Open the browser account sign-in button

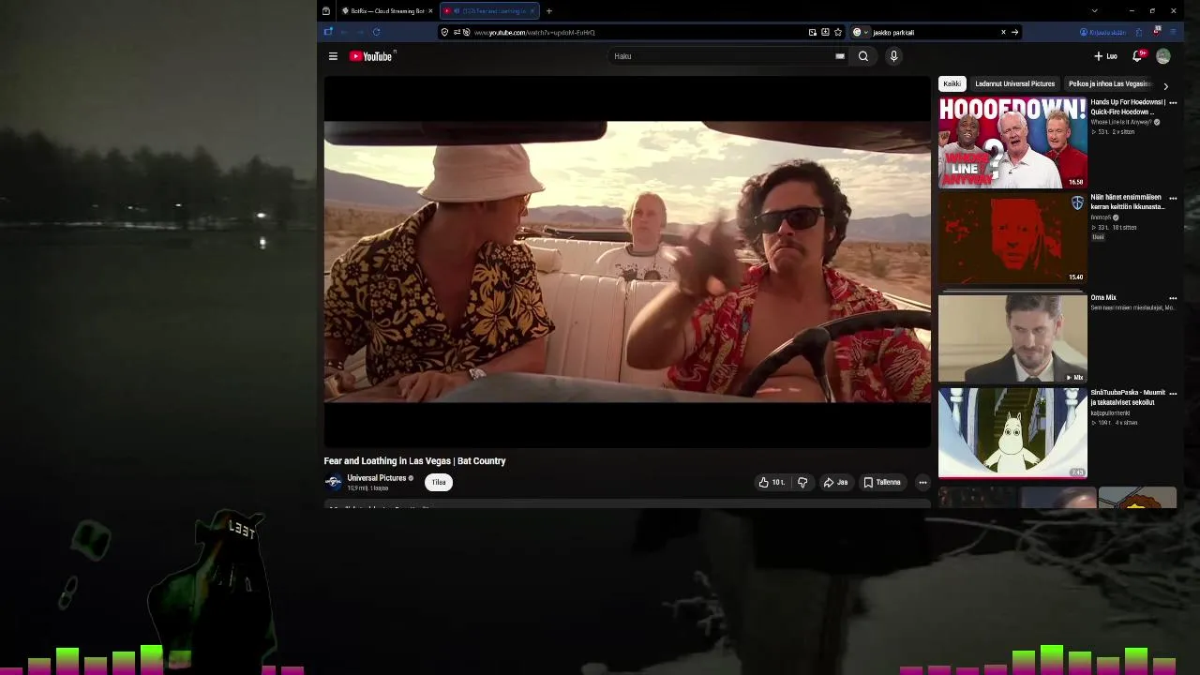click(1102, 32)
